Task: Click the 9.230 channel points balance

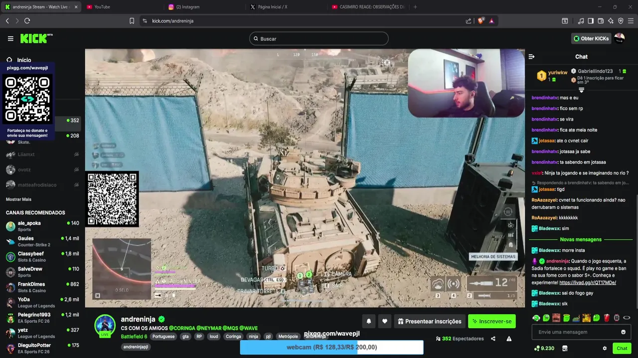Action: [544, 349]
